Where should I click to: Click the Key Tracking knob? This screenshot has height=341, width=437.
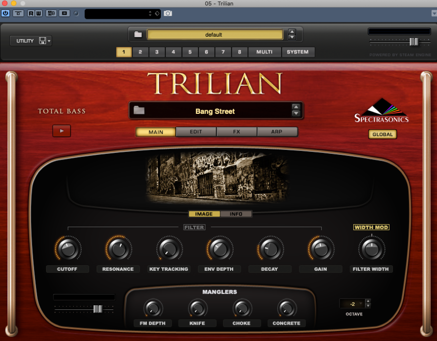pyautogui.click(x=169, y=248)
